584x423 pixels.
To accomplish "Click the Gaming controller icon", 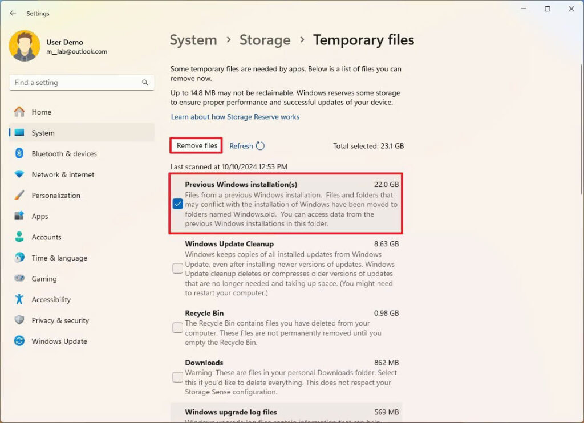I will click(20, 278).
